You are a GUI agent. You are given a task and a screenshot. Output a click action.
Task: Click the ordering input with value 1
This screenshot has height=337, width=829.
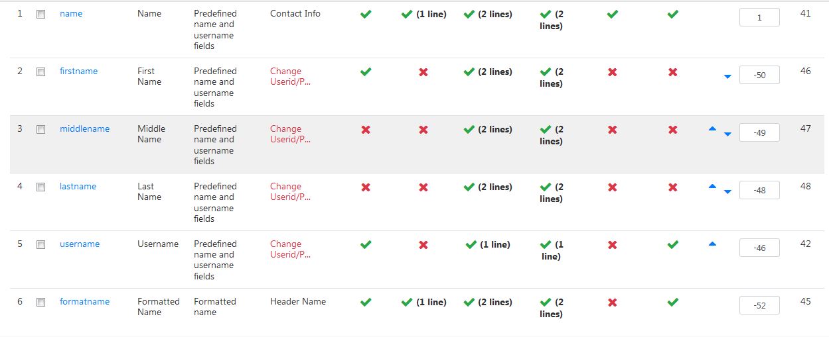[x=759, y=17]
